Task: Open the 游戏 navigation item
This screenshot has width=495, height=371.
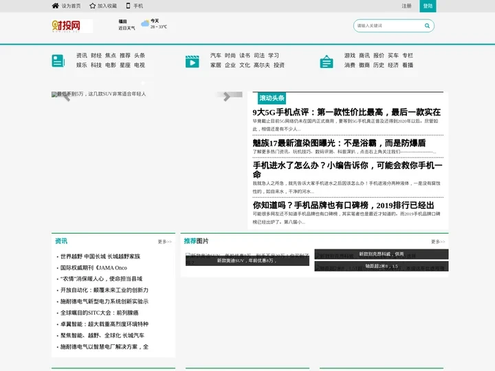Action: [x=350, y=56]
